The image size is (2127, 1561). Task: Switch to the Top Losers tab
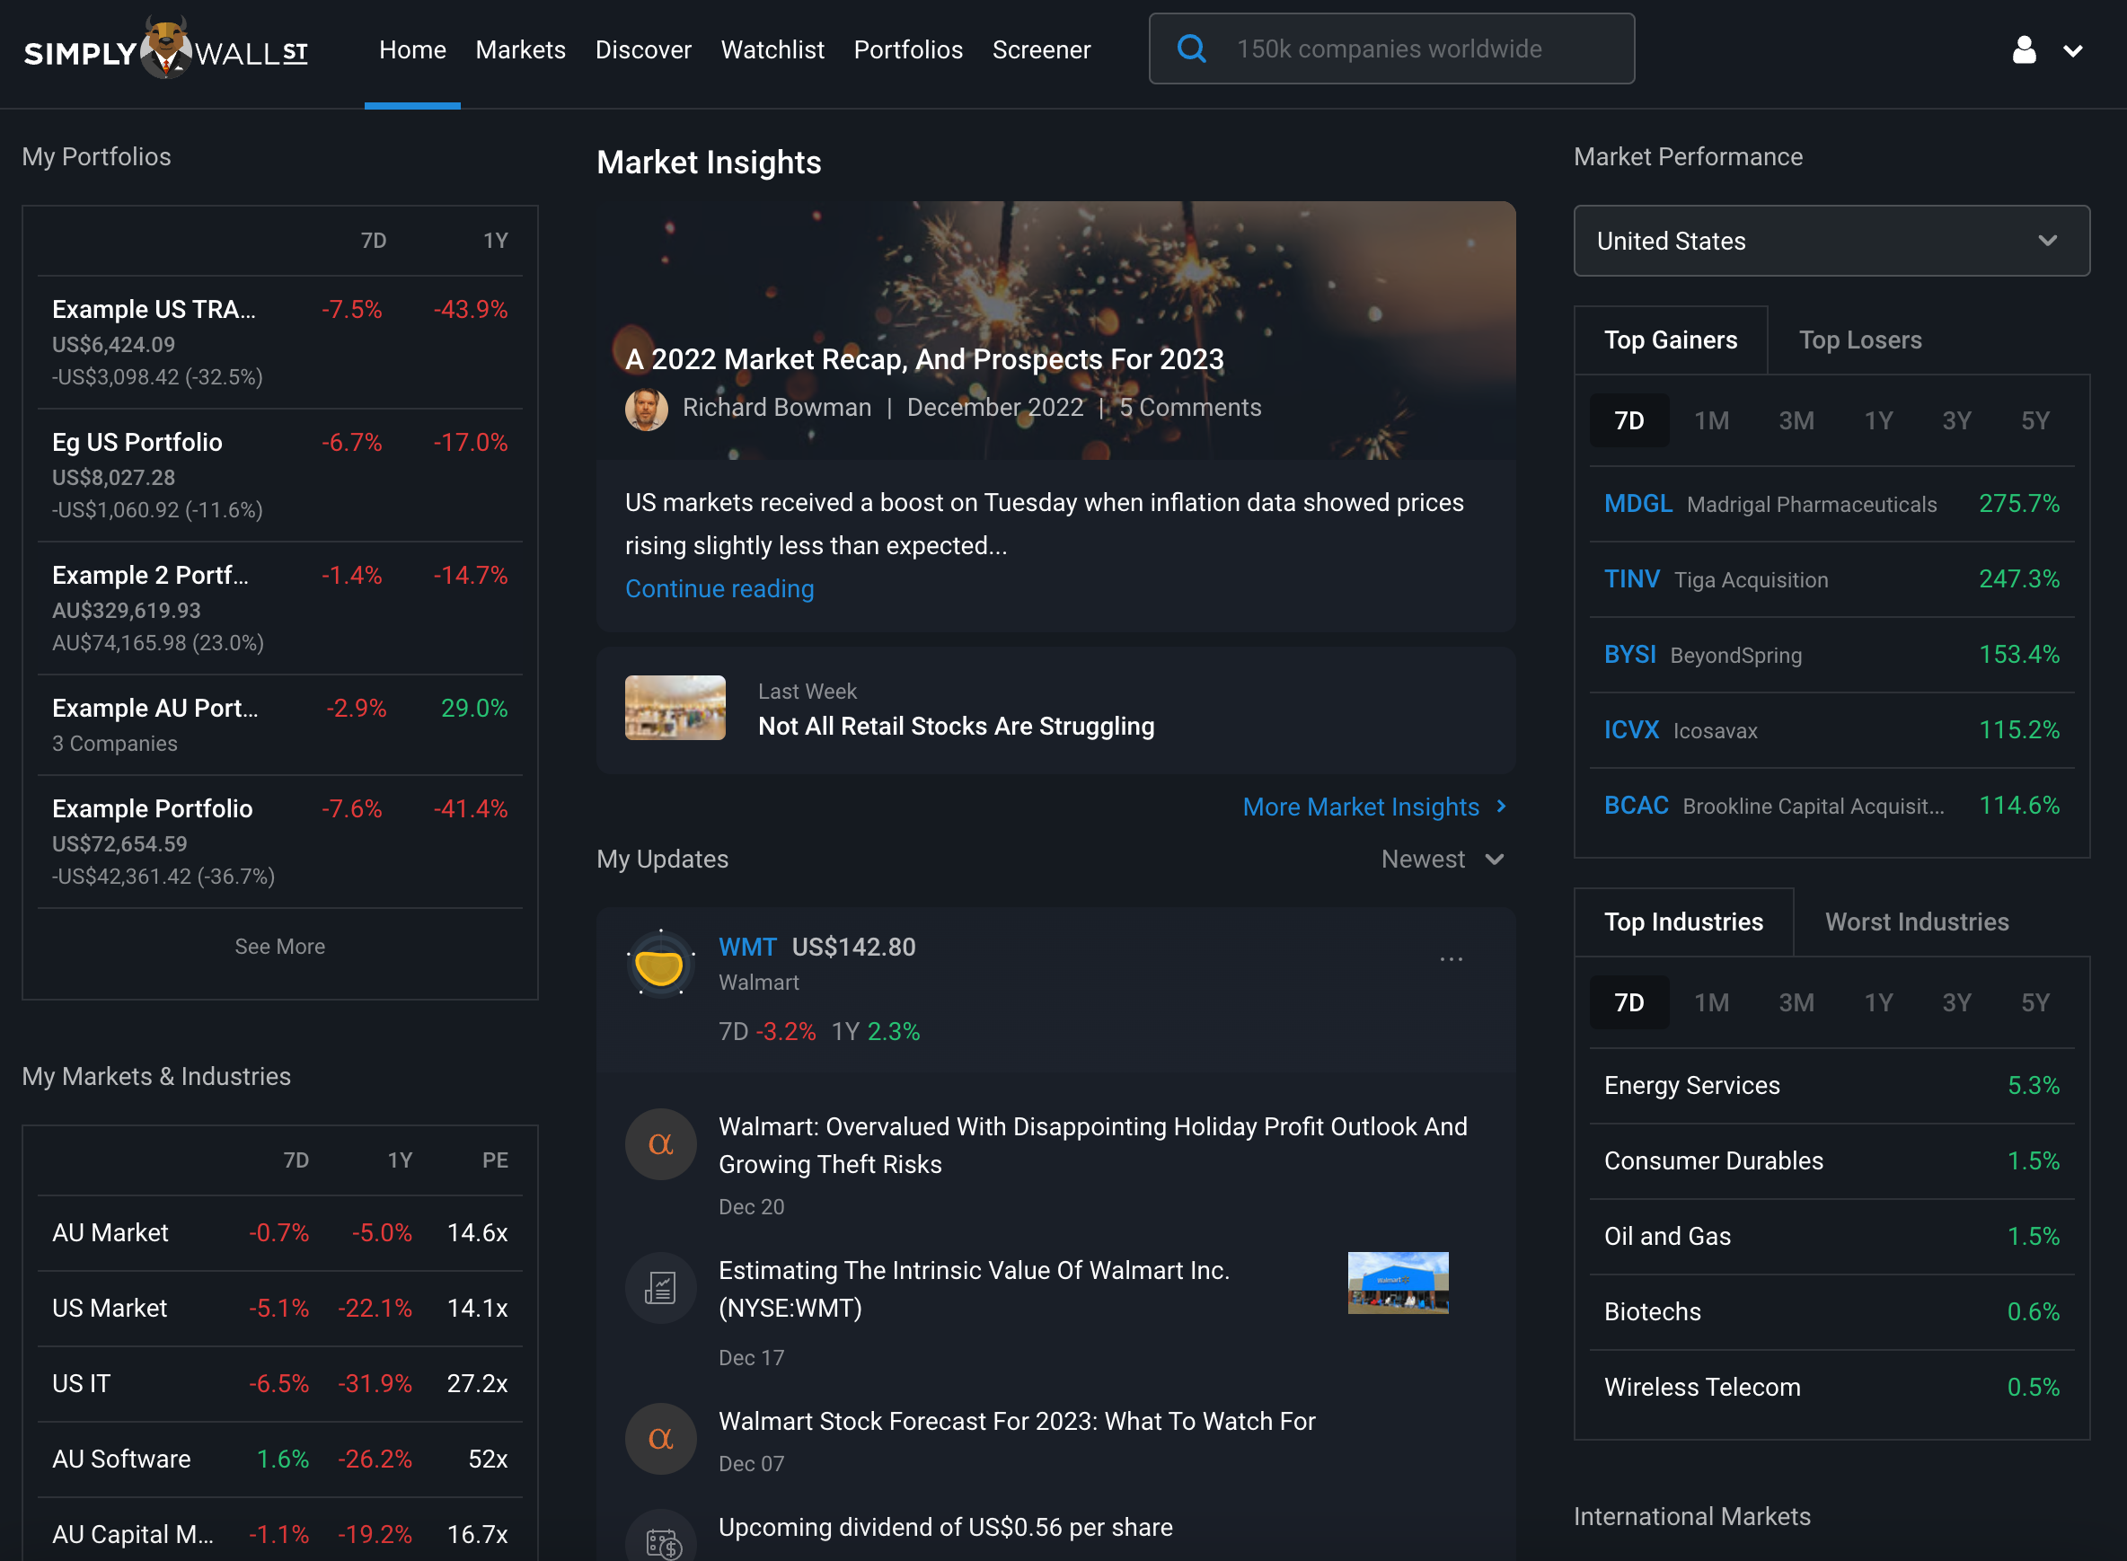(x=1858, y=340)
